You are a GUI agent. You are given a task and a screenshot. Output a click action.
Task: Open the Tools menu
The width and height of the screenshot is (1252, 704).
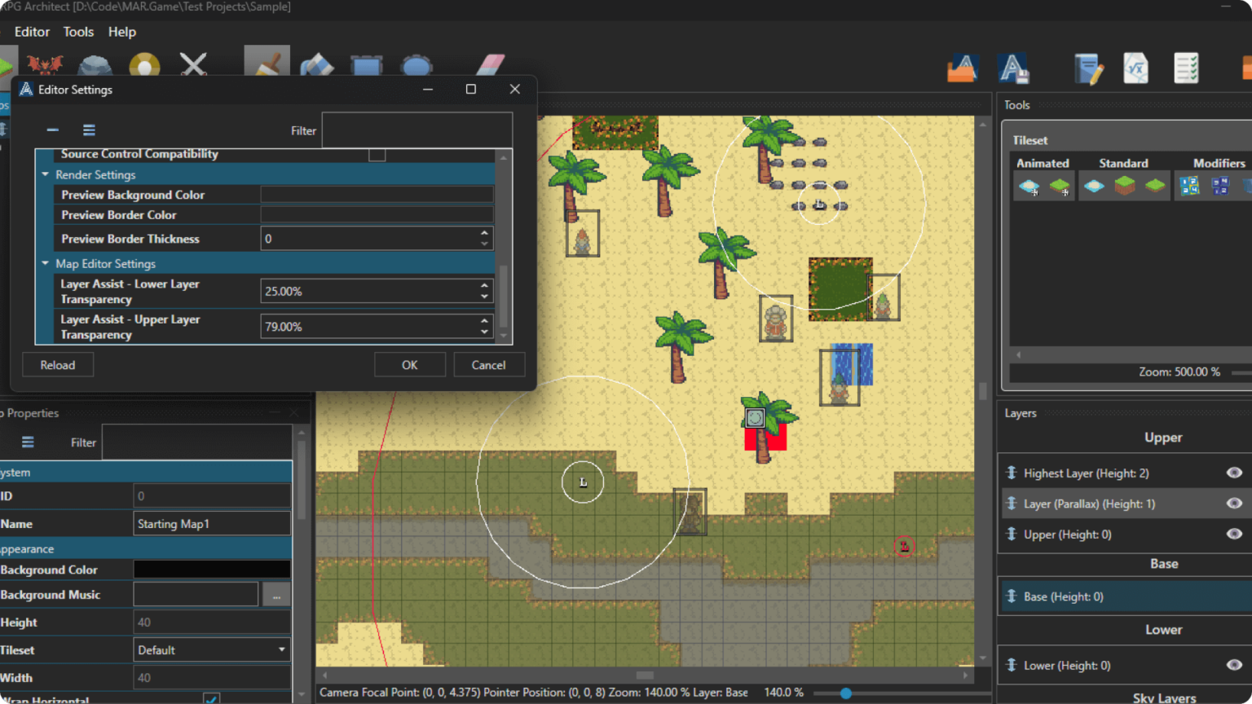click(78, 32)
